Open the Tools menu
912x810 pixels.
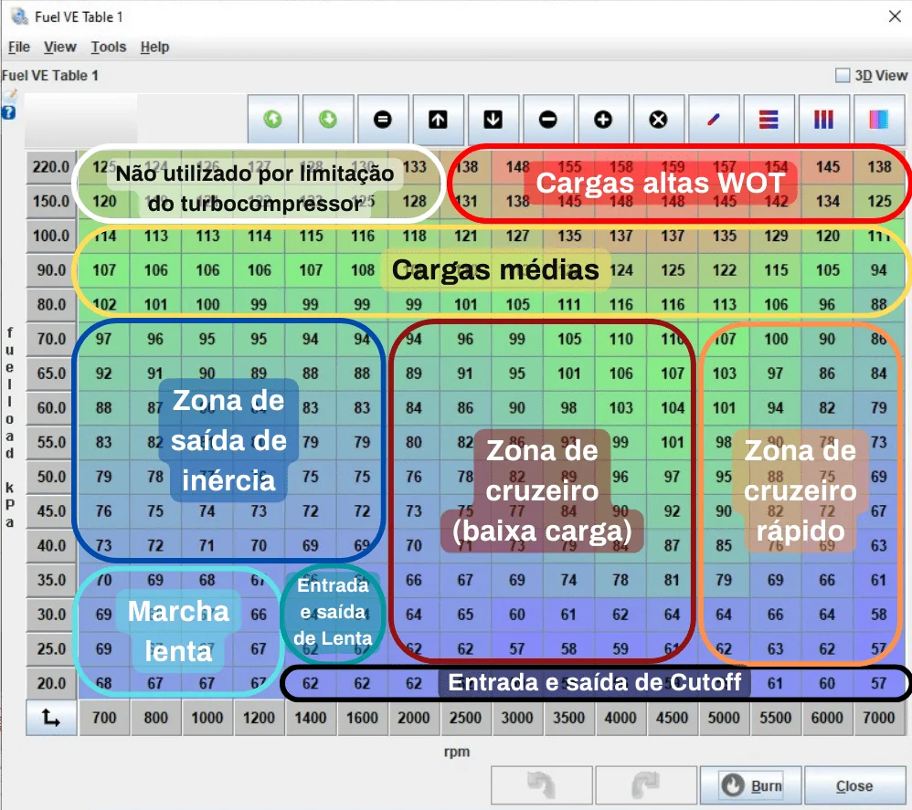(x=109, y=47)
